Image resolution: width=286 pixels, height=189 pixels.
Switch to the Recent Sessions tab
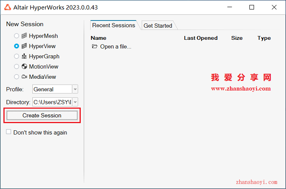(x=114, y=25)
